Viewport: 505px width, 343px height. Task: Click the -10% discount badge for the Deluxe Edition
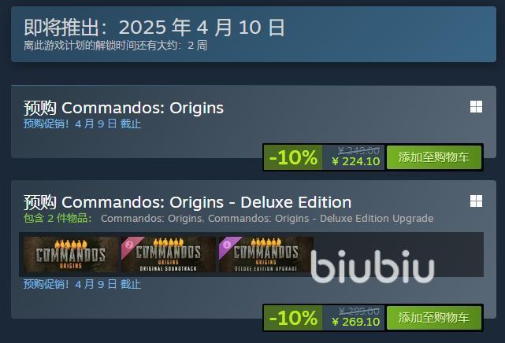[x=293, y=318]
